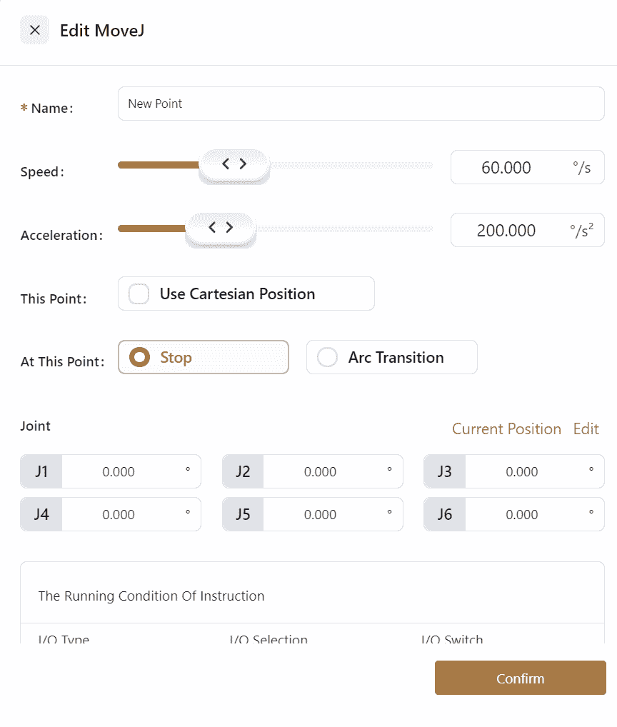Choose the Arc Transition radio option
This screenshot has width=617, height=727.
click(328, 357)
